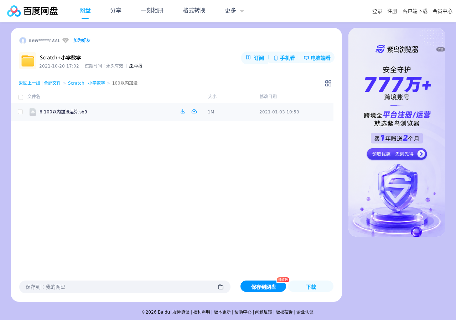Click the user name new*****r221
Image resolution: width=456 pixels, height=320 pixels.
tap(44, 41)
